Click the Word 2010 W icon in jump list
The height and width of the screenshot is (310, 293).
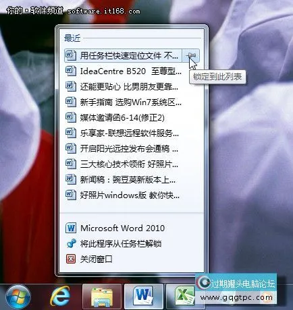(x=71, y=228)
